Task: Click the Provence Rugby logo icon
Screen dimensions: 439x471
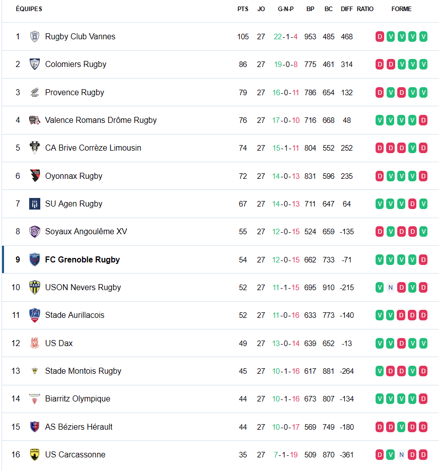Action: pos(34,92)
